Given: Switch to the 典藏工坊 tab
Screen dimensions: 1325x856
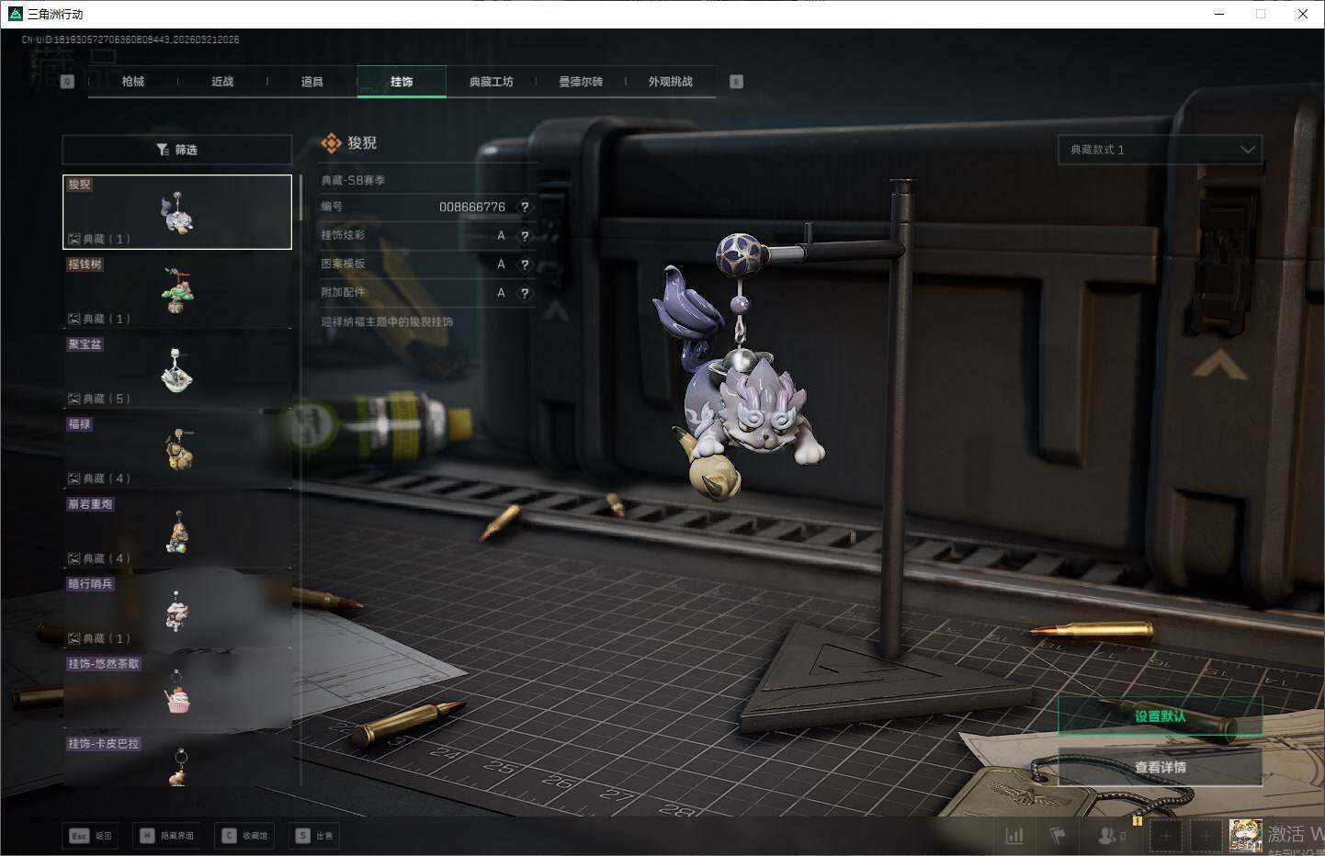Looking at the screenshot, I should pyautogui.click(x=492, y=82).
